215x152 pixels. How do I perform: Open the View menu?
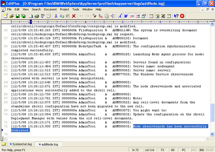pyautogui.click(x=26, y=9)
